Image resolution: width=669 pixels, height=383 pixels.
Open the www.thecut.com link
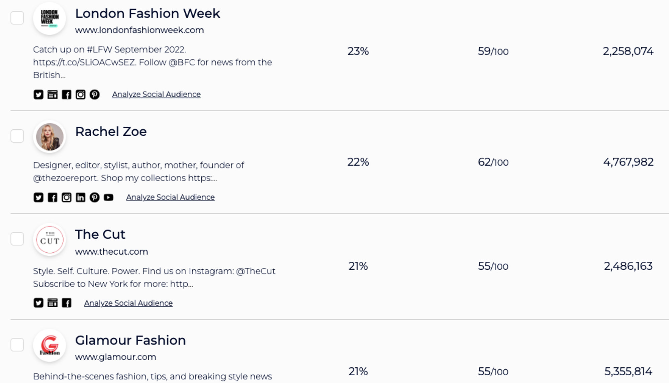(x=111, y=252)
